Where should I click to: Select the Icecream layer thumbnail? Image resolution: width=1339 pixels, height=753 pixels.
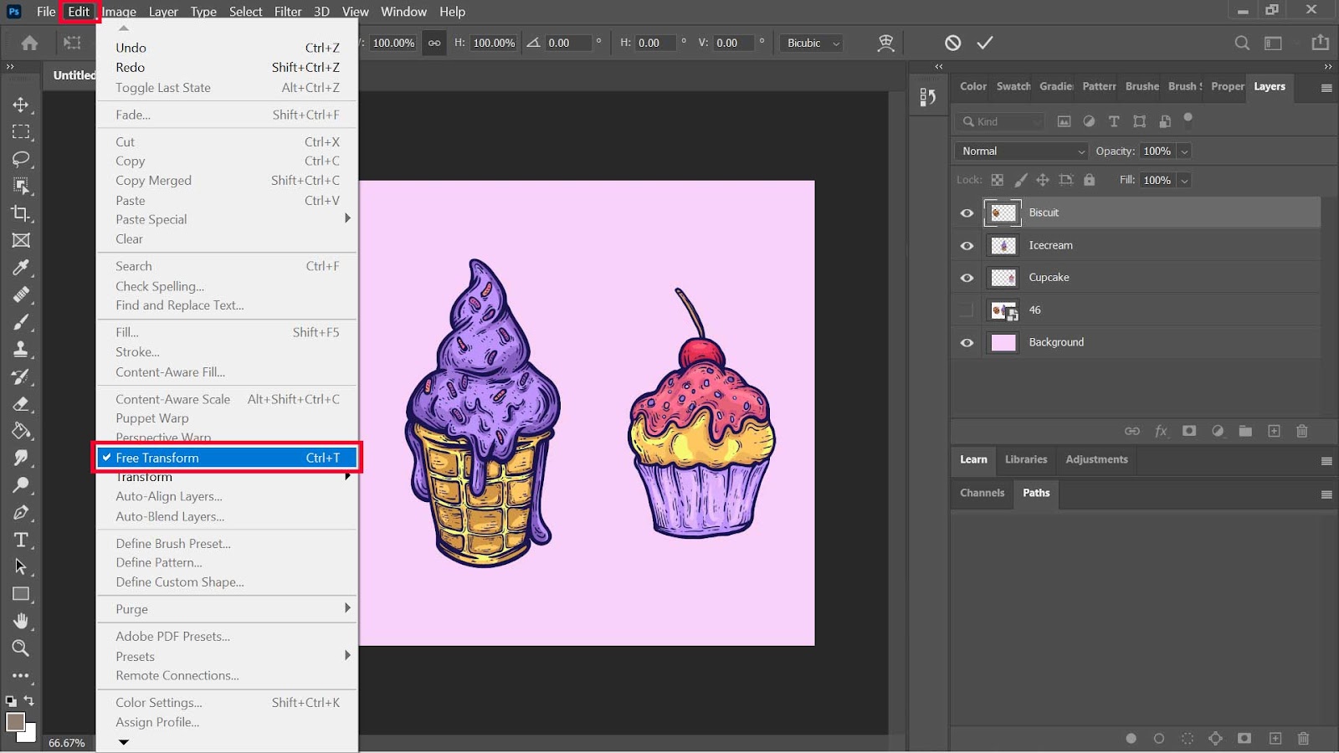pos(1003,245)
